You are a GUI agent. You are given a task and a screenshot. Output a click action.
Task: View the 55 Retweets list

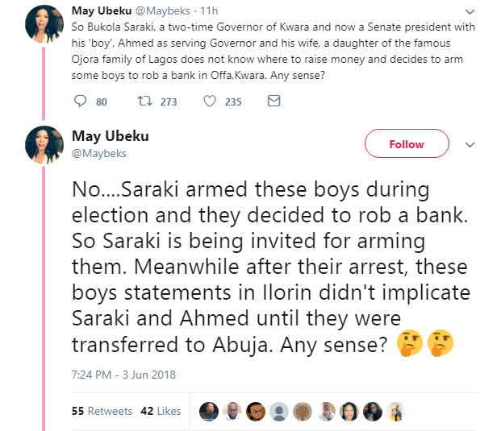click(102, 411)
